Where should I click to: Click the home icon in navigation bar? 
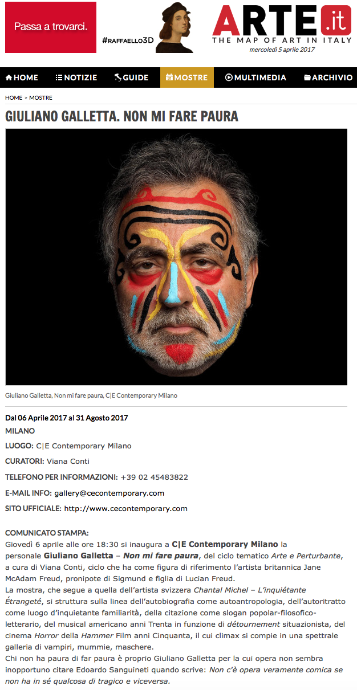pos(9,77)
